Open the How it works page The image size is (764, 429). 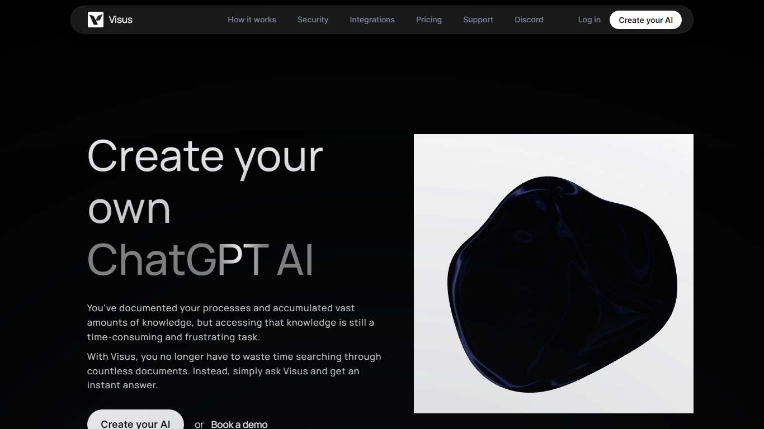pos(252,20)
